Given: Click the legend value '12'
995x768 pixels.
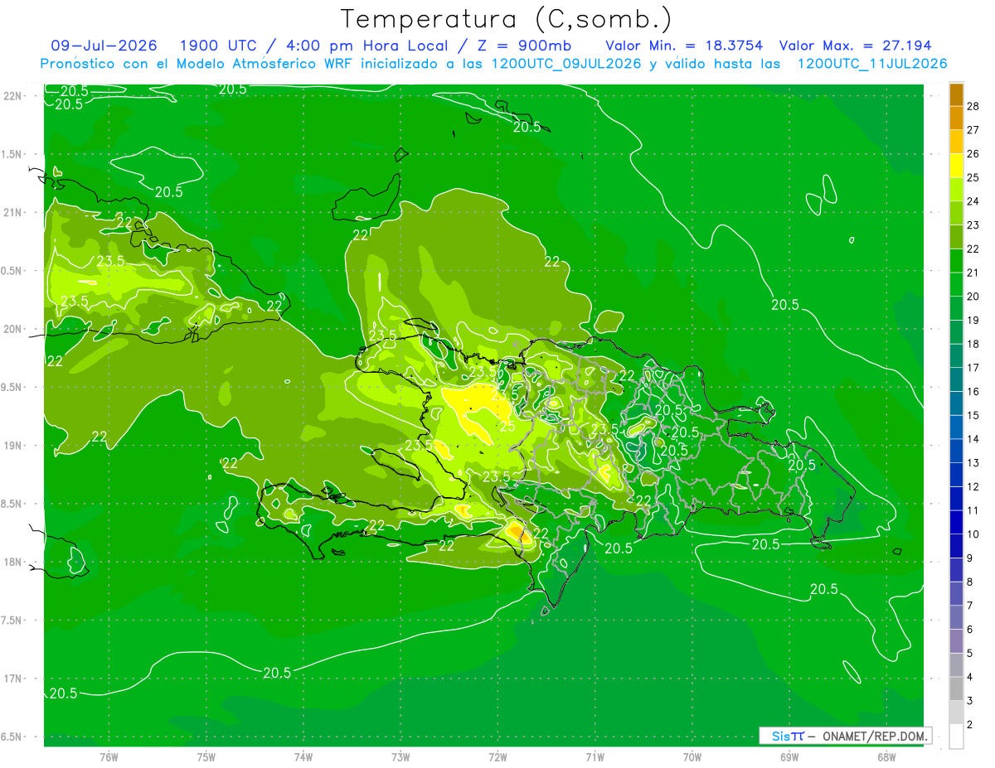Looking at the screenshot, I should 973,487.
